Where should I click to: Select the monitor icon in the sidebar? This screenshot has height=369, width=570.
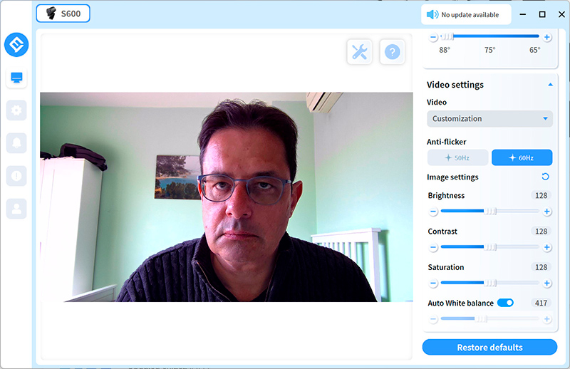[16, 77]
